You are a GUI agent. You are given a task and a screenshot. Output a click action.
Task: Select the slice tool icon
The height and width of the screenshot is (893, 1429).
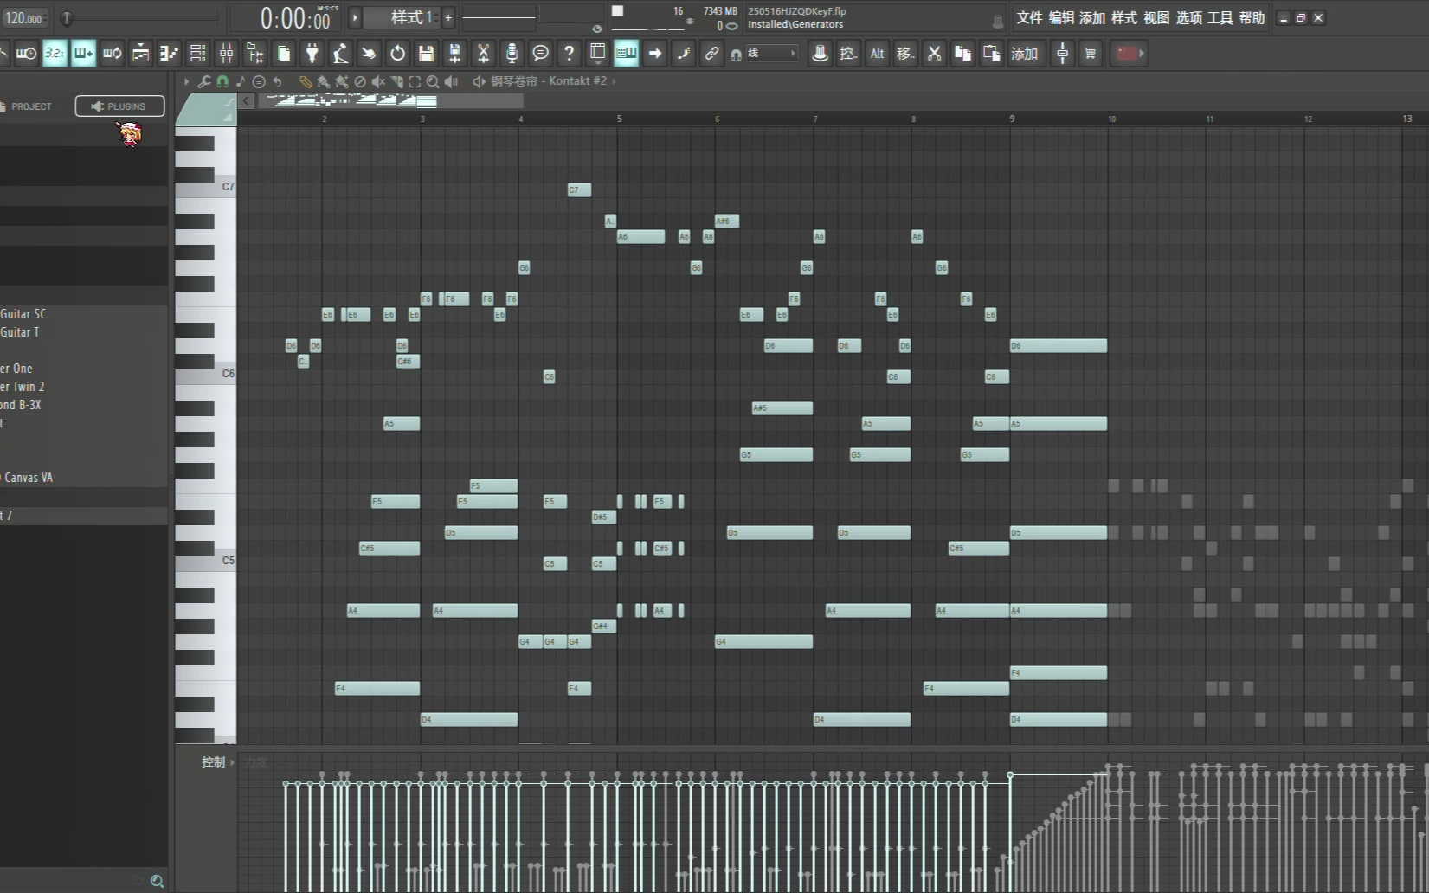click(396, 81)
